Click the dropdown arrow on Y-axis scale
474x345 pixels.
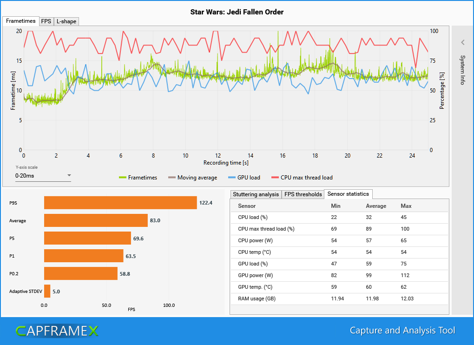point(69,176)
